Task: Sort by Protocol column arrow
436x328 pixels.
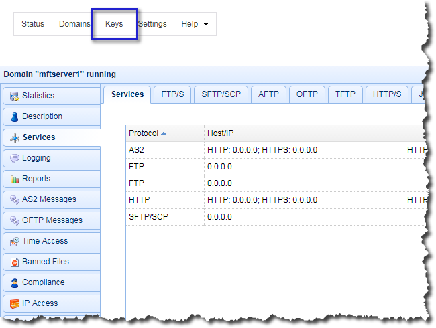Action: pos(164,133)
